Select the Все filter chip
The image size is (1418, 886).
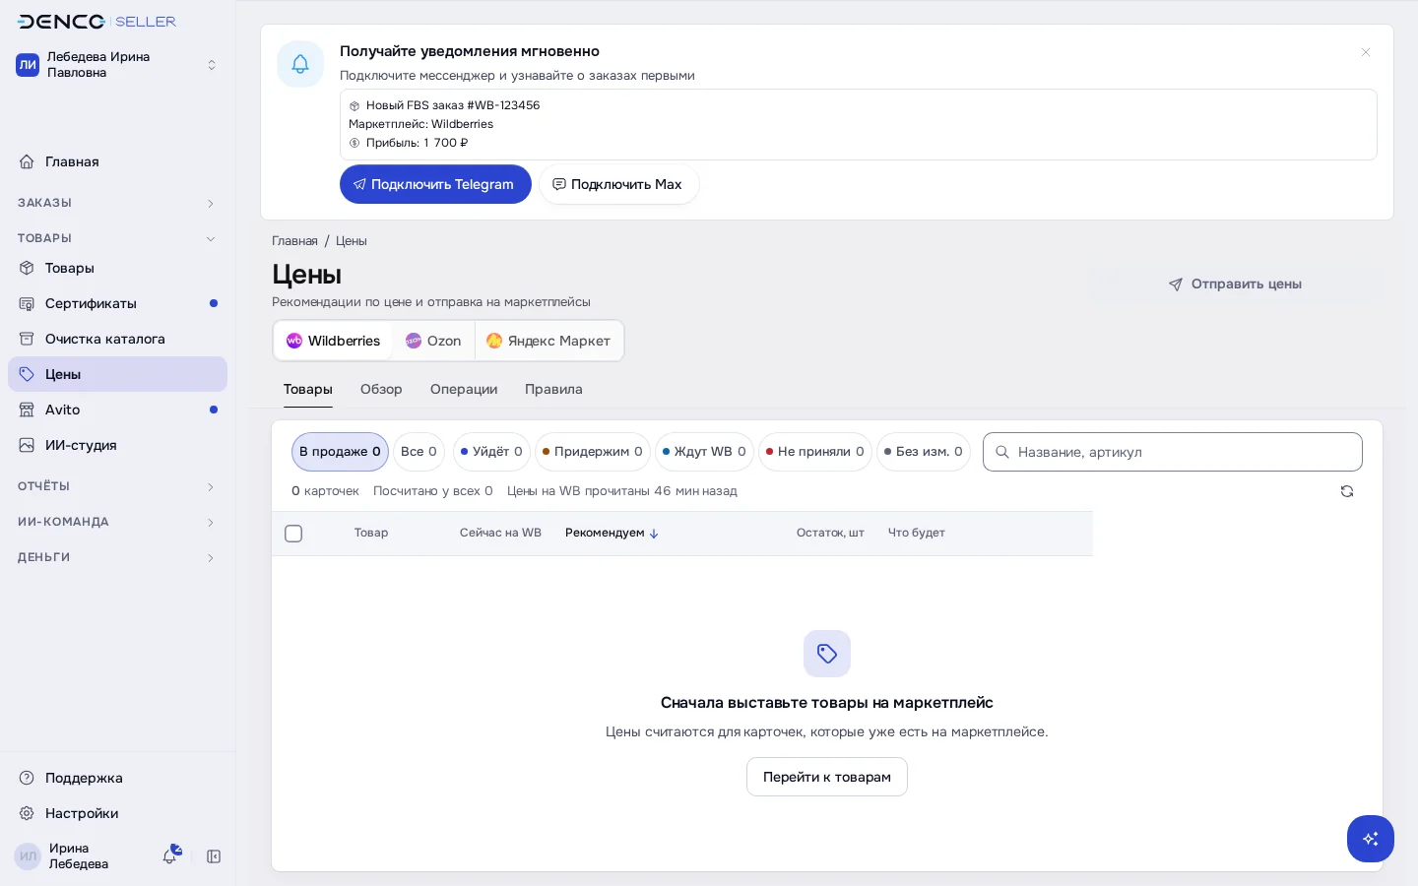point(419,452)
